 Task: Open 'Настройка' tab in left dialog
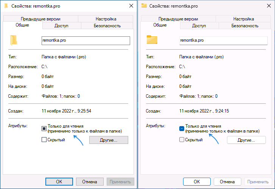point(106,19)
